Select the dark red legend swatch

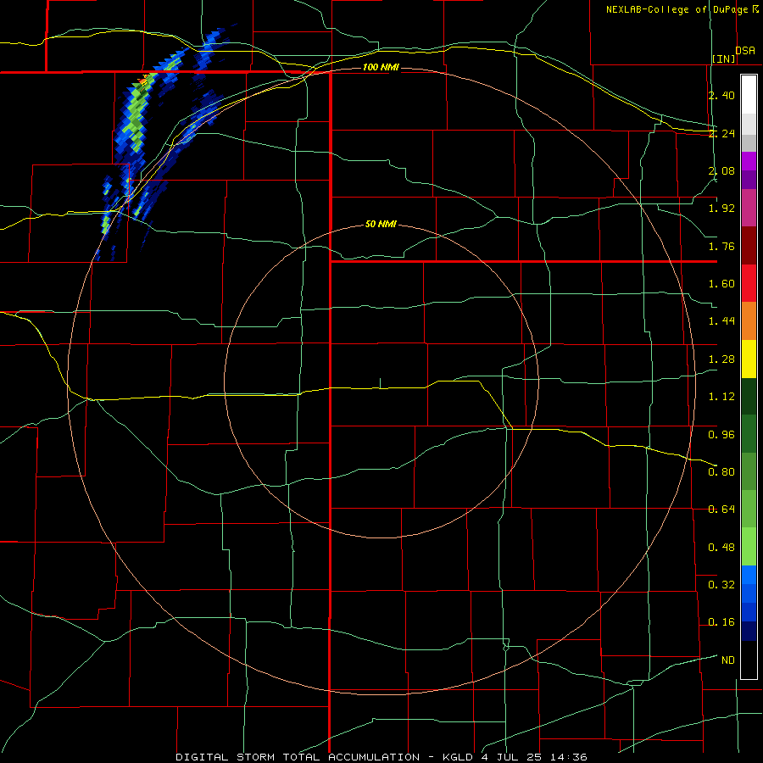pos(749,246)
